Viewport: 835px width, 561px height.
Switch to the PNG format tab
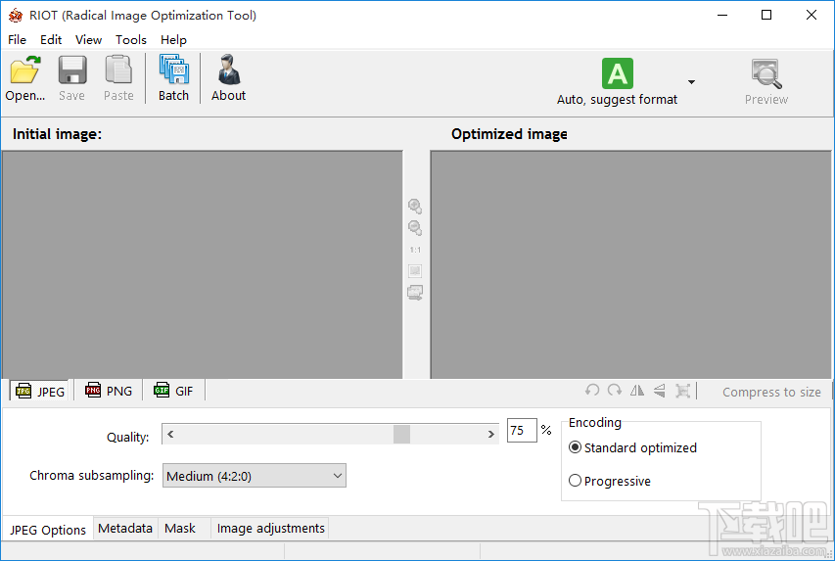tap(108, 391)
